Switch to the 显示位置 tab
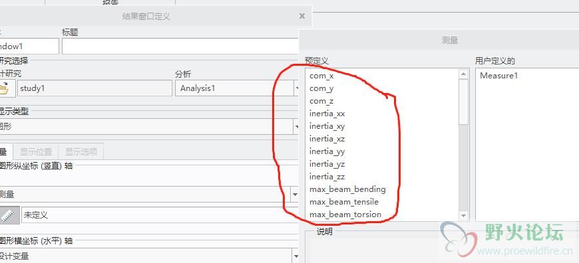 pos(36,151)
